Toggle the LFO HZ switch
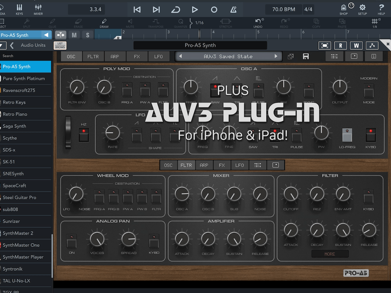This screenshot has width=391, height=293. tap(84, 135)
